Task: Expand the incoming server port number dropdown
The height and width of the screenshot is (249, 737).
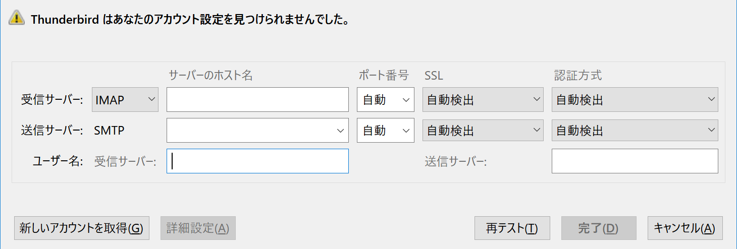Action: click(x=386, y=100)
